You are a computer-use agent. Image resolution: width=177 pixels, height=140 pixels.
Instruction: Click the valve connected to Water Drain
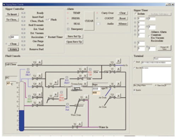click(82, 100)
